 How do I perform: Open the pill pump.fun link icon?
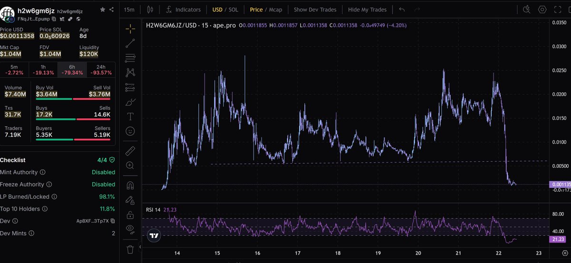point(69,19)
